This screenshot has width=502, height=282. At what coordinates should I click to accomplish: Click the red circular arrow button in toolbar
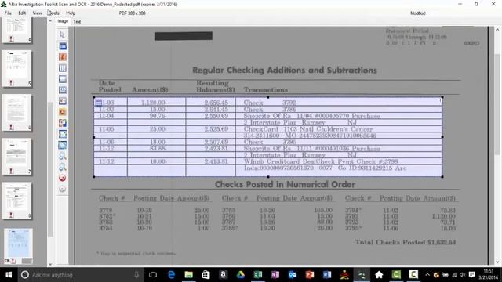(x=63, y=178)
